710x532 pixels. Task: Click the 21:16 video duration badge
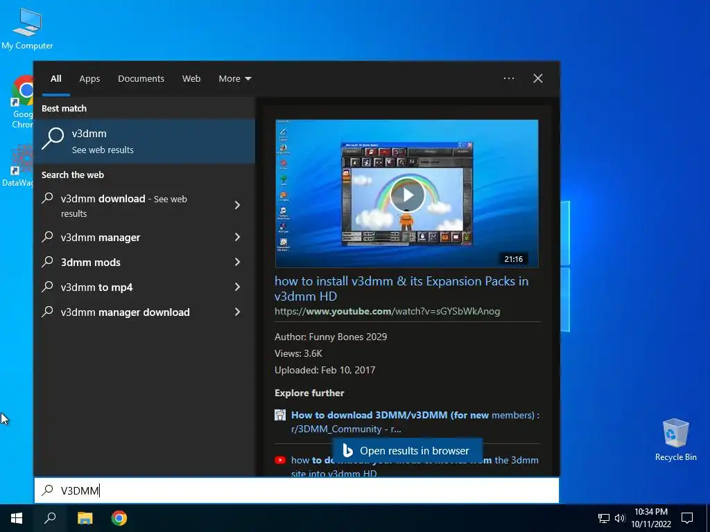[514, 259]
